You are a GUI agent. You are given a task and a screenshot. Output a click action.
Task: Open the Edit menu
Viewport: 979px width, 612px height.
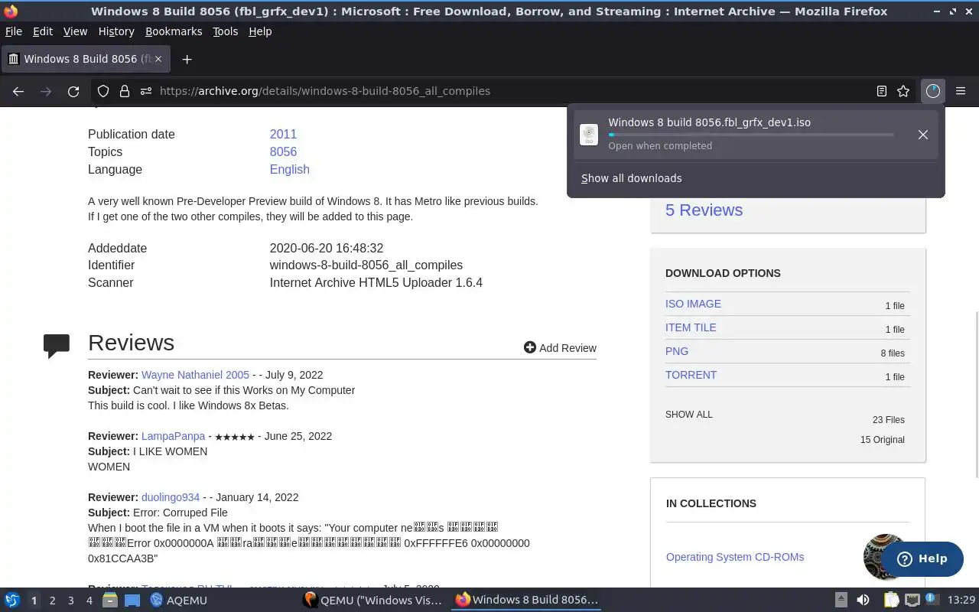pyautogui.click(x=43, y=31)
